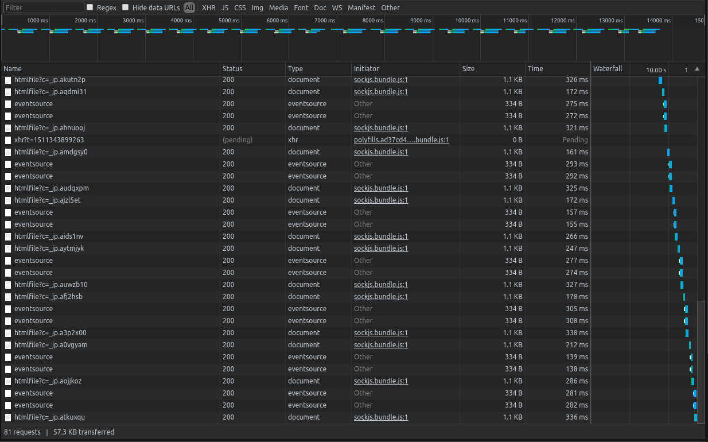The height and width of the screenshot is (442, 708).
Task: Open the polyfills bundle initiator link
Action: tap(401, 139)
